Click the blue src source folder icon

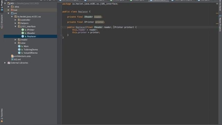tap(12, 13)
